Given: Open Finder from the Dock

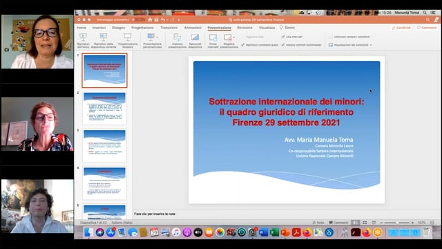Looking at the screenshot, I should (x=89, y=232).
